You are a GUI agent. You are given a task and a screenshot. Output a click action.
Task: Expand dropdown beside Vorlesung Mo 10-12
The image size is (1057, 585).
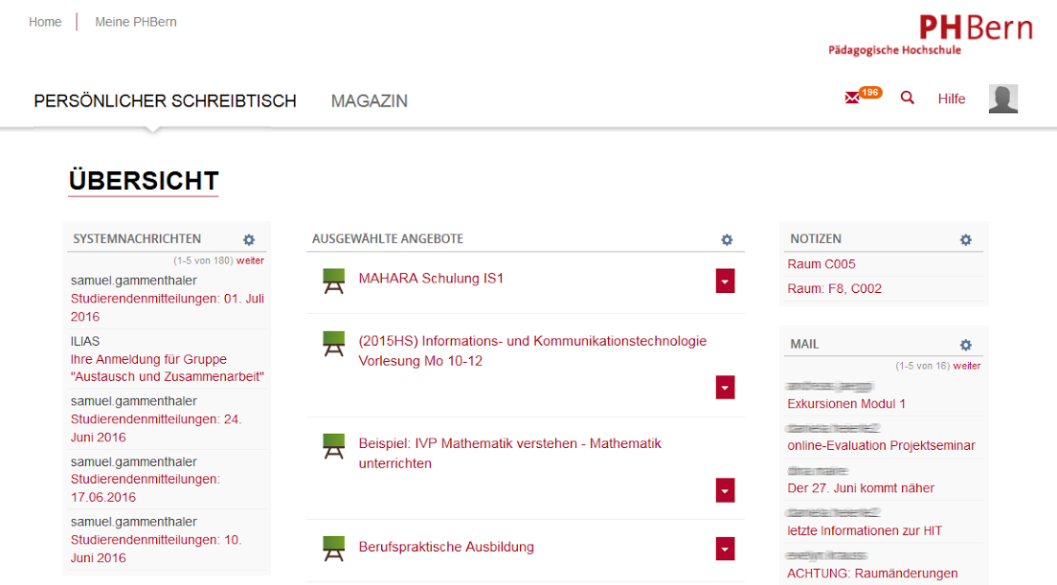(725, 388)
